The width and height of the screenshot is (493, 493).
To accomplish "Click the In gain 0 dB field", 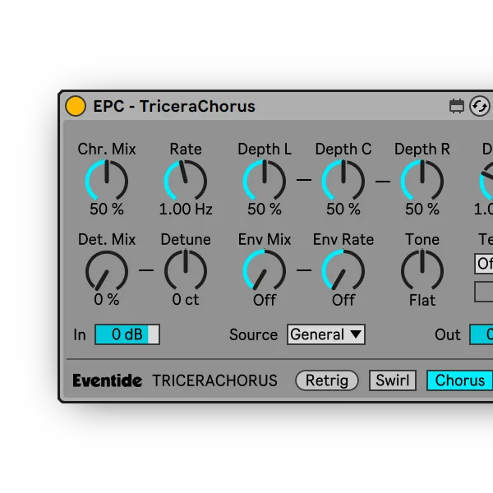I will click(127, 334).
